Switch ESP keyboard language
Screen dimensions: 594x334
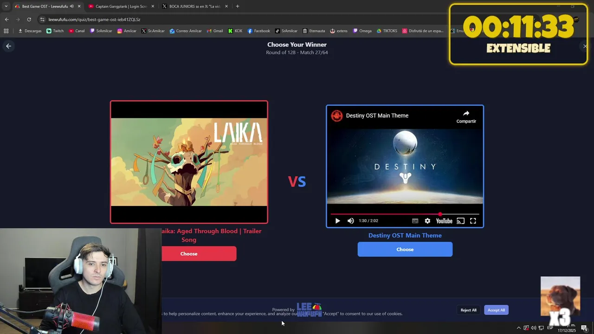[550, 328]
